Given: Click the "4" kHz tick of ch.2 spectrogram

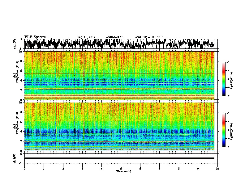Looking at the screenshot, I should 22,132.
